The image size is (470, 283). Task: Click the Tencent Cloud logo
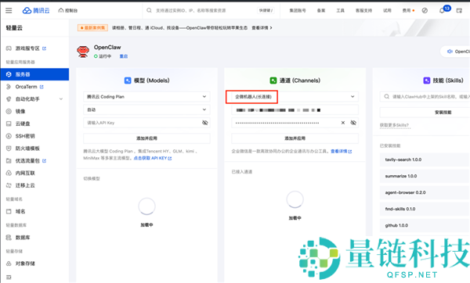coord(36,10)
